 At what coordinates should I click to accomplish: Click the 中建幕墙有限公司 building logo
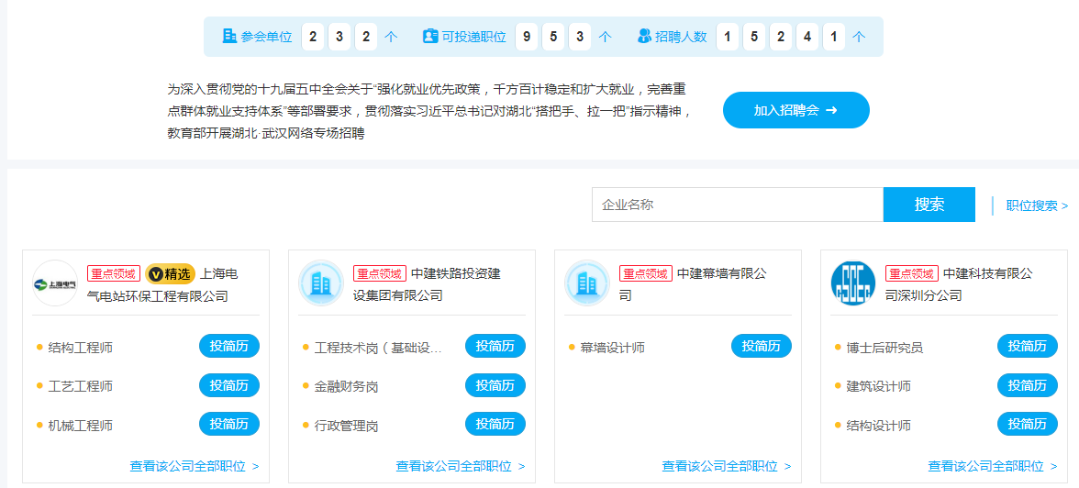pos(587,283)
